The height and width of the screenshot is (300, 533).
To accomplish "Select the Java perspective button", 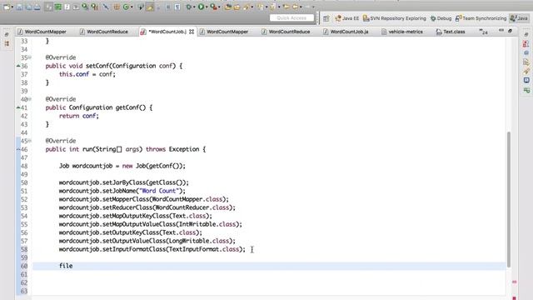I will click(x=519, y=18).
